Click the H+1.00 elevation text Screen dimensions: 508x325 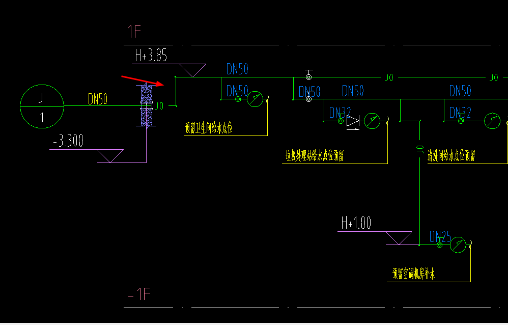point(356,223)
